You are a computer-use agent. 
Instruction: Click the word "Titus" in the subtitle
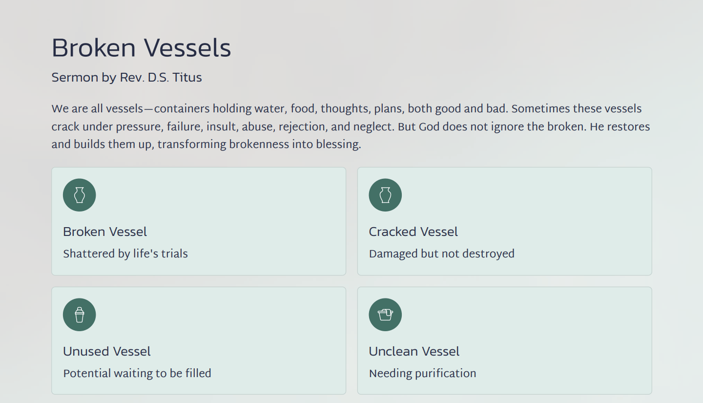(186, 77)
